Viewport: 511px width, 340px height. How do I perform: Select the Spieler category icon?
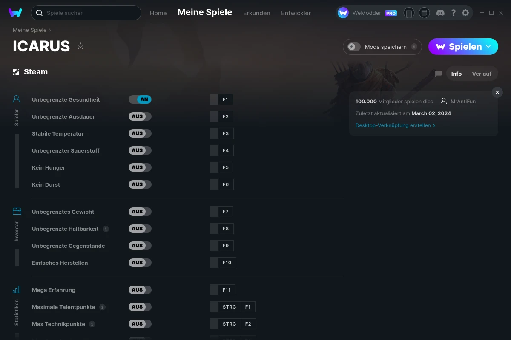pyautogui.click(x=17, y=99)
